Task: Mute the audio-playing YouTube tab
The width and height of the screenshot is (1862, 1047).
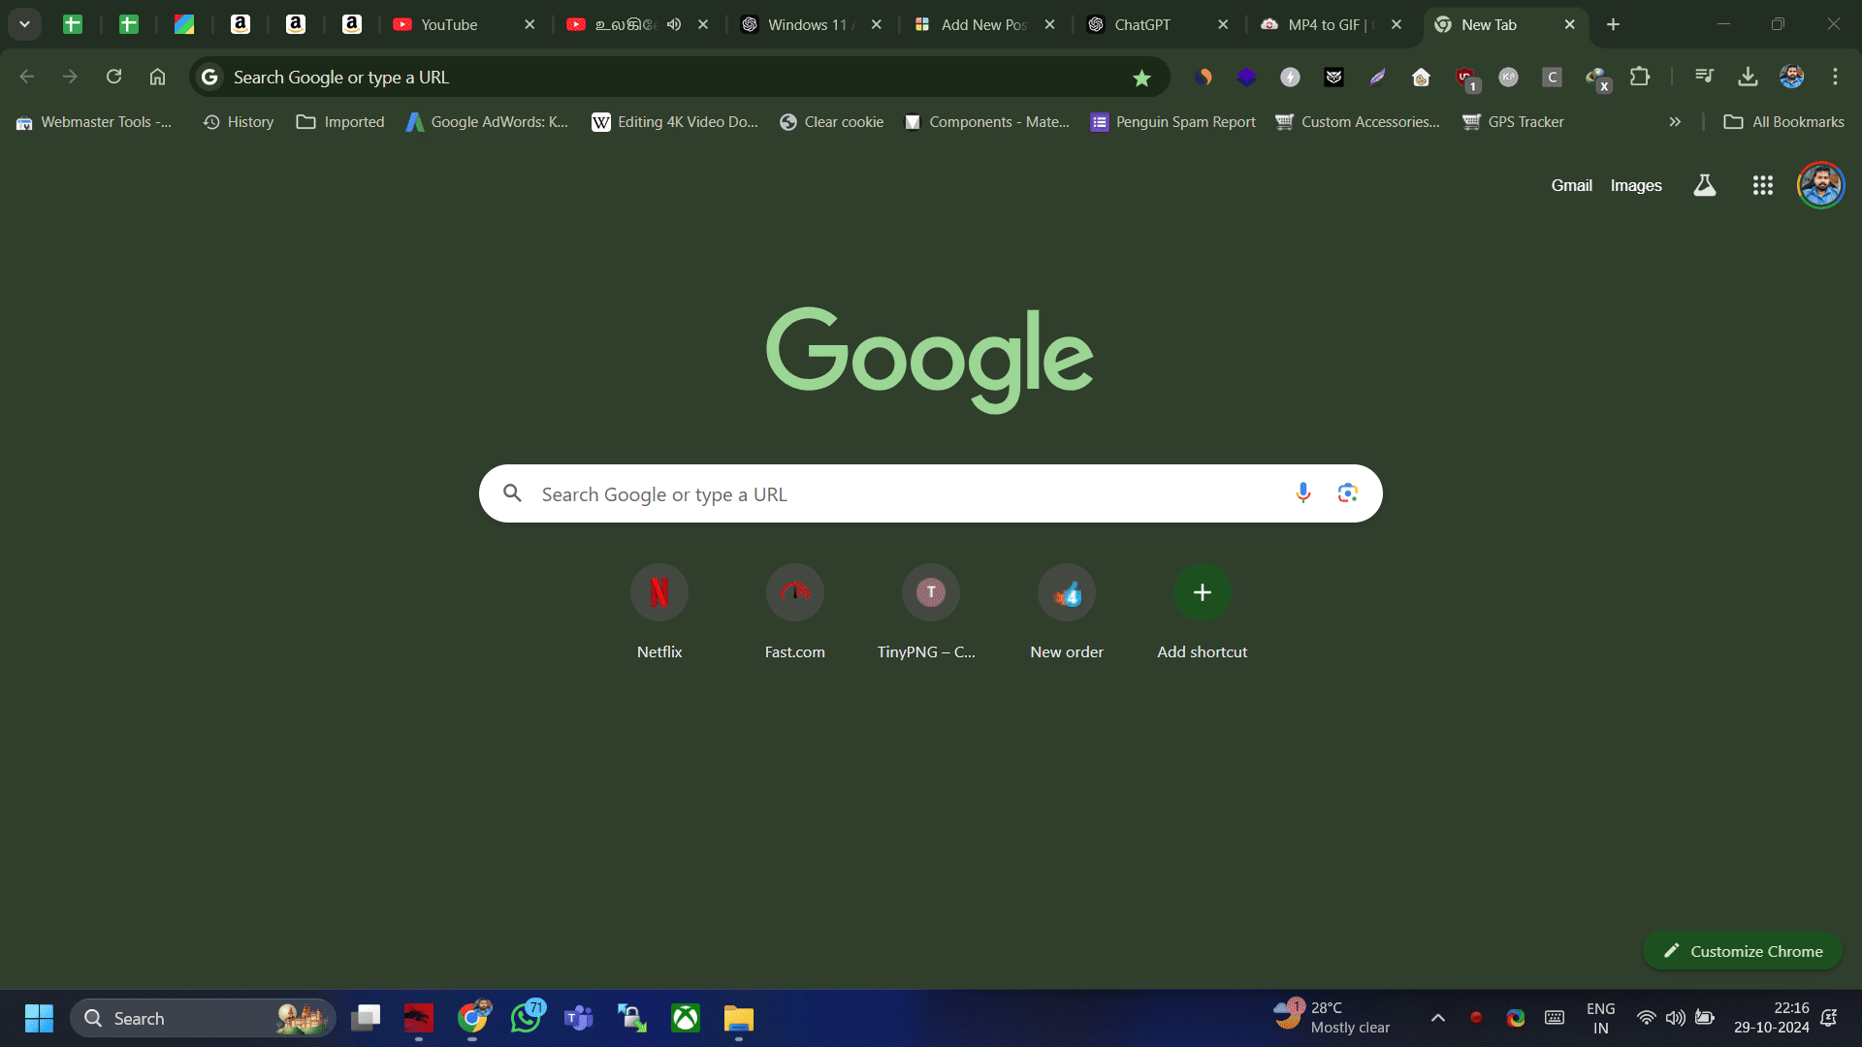Action: pos(674,24)
